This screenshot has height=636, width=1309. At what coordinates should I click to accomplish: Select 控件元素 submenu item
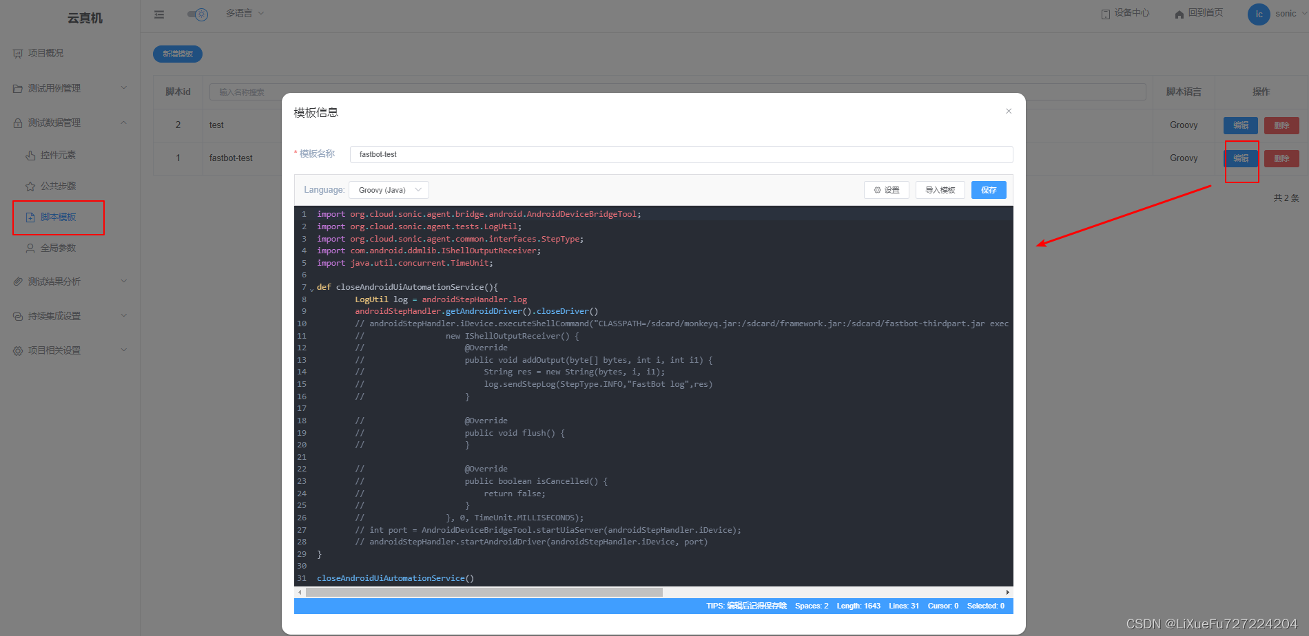click(58, 155)
